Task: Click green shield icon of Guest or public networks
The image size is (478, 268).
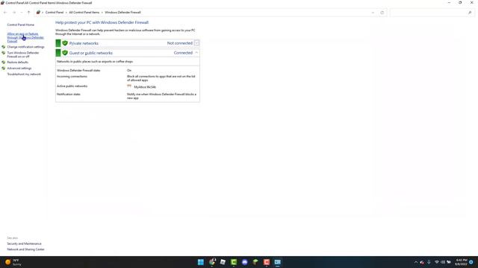Action: click(65, 53)
